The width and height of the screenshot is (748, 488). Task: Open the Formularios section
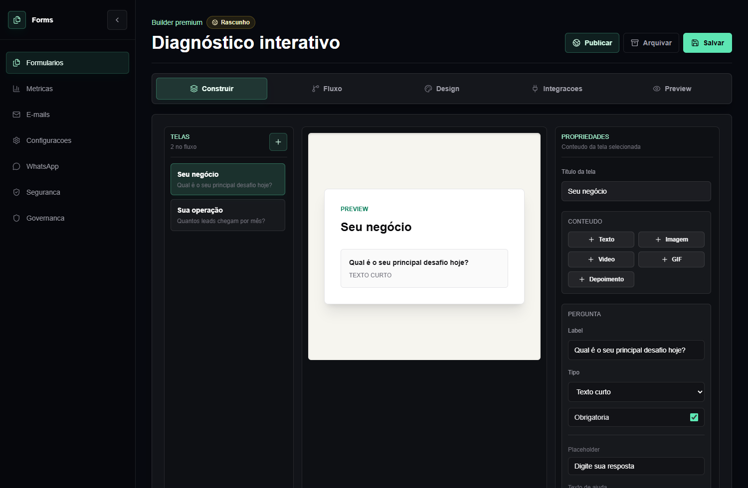click(67, 63)
